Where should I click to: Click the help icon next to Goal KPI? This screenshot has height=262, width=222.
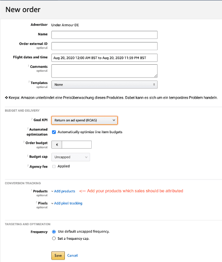tap(32, 119)
